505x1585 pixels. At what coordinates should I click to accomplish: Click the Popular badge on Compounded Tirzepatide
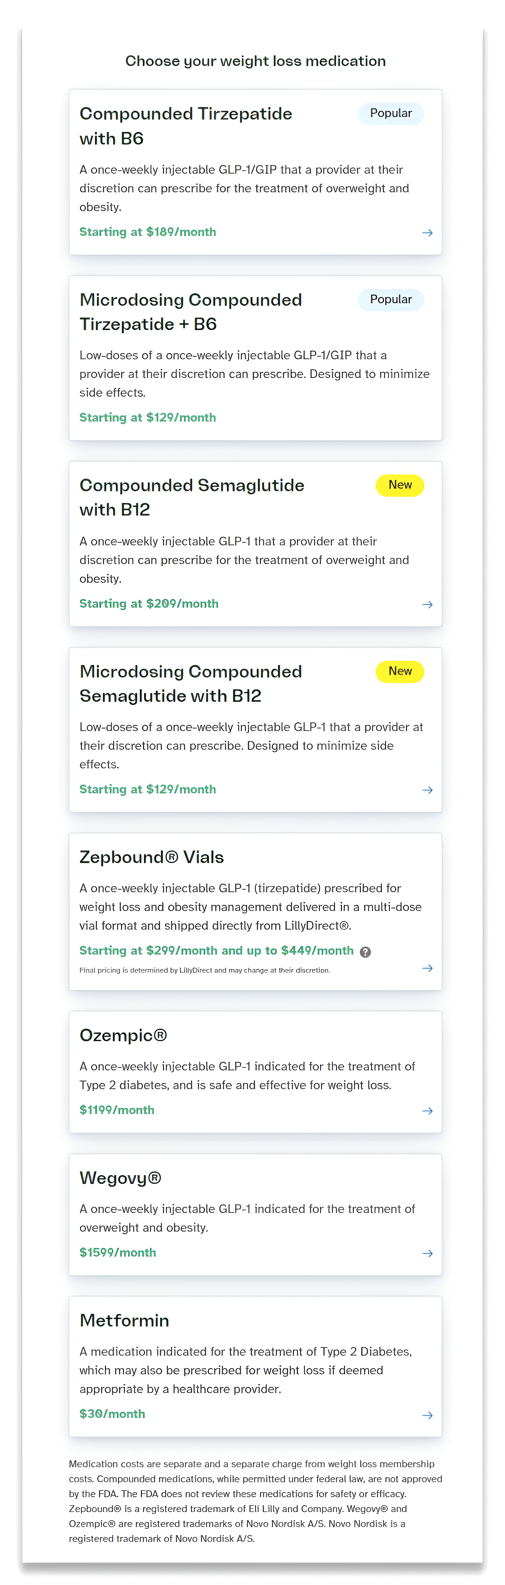[x=391, y=113]
